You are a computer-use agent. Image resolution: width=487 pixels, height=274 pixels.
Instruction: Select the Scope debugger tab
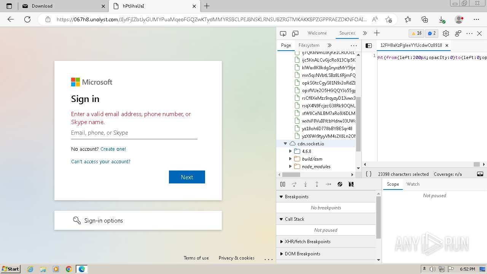coord(393,184)
